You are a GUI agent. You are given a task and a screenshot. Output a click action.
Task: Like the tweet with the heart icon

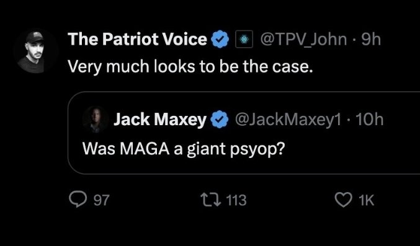click(344, 200)
